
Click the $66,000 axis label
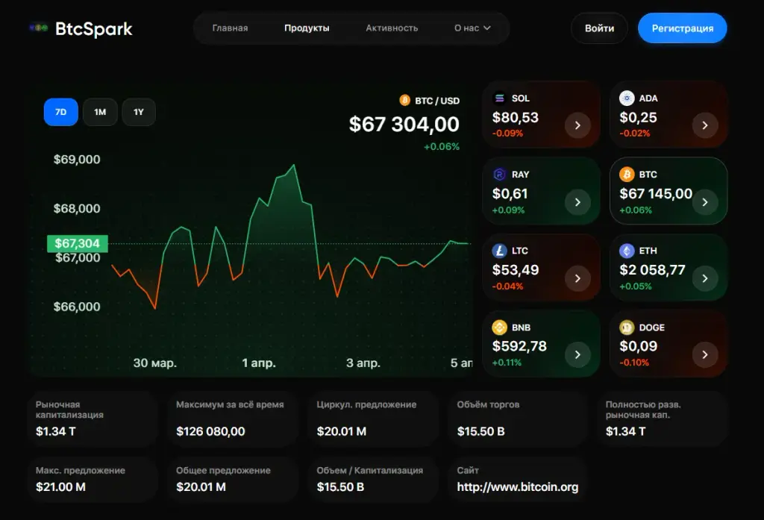click(77, 307)
